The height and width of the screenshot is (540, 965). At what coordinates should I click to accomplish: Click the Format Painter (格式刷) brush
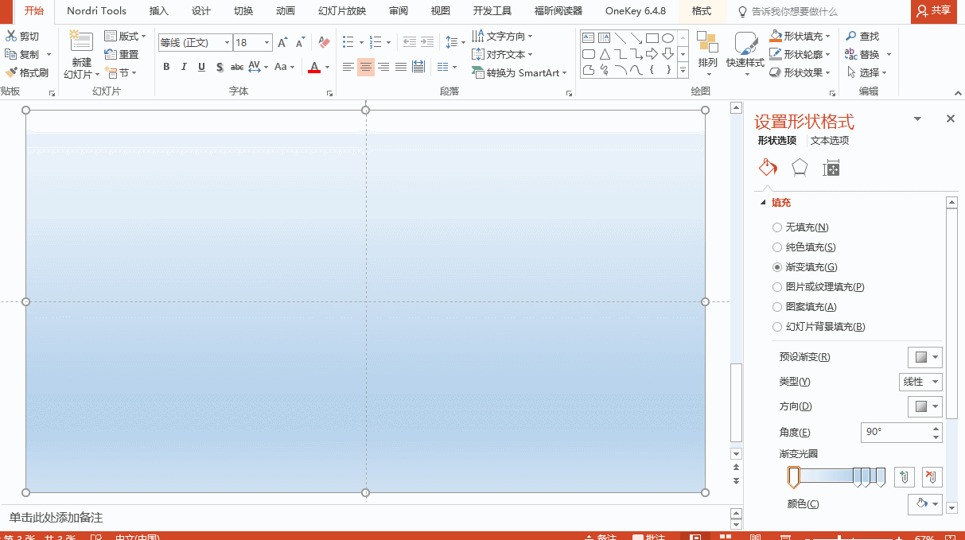pyautogui.click(x=11, y=72)
